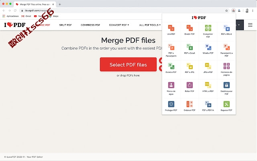The width and height of the screenshot is (257, 161).
Task: Open the Unir PDF tool
Action: (171, 30)
